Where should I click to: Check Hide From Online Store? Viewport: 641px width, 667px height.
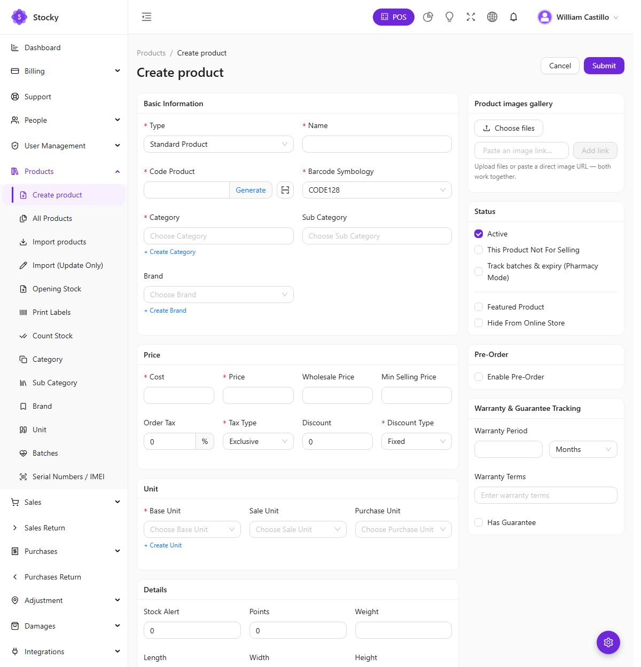pos(479,323)
